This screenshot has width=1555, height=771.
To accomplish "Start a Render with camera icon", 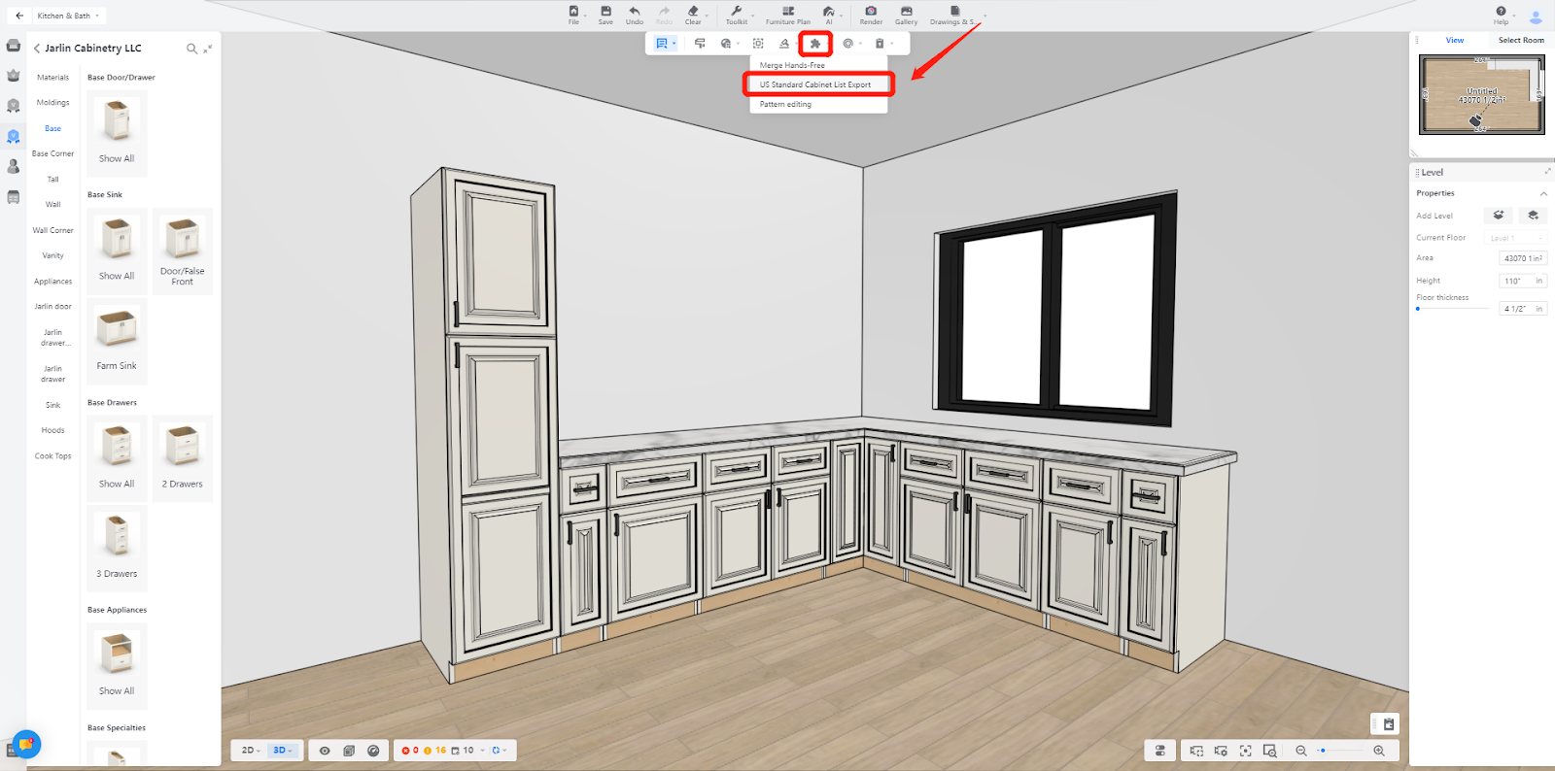I will click(871, 15).
